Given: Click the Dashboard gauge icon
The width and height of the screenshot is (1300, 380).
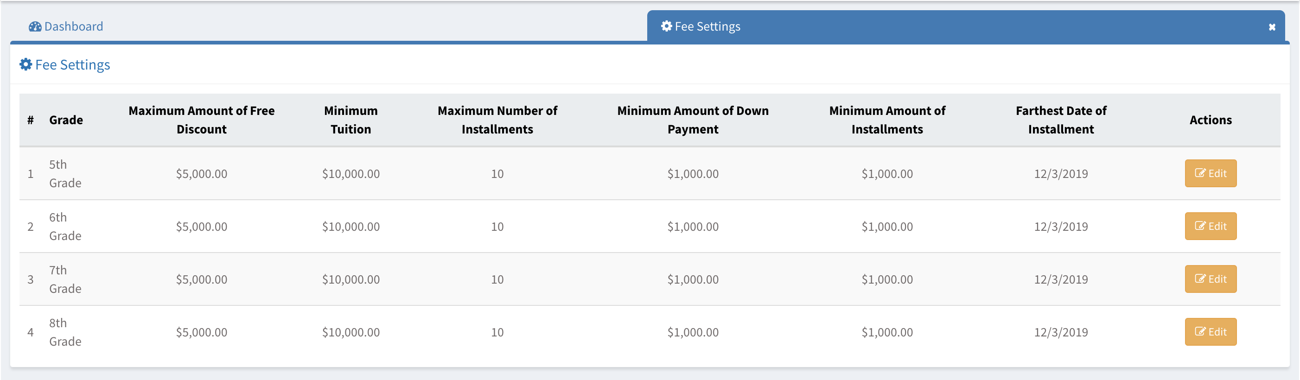Looking at the screenshot, I should 35,27.
